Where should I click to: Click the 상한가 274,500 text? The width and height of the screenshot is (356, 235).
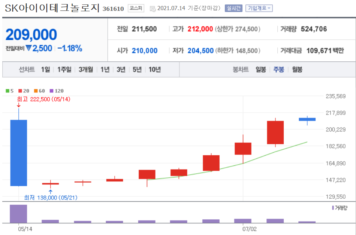[238, 29]
